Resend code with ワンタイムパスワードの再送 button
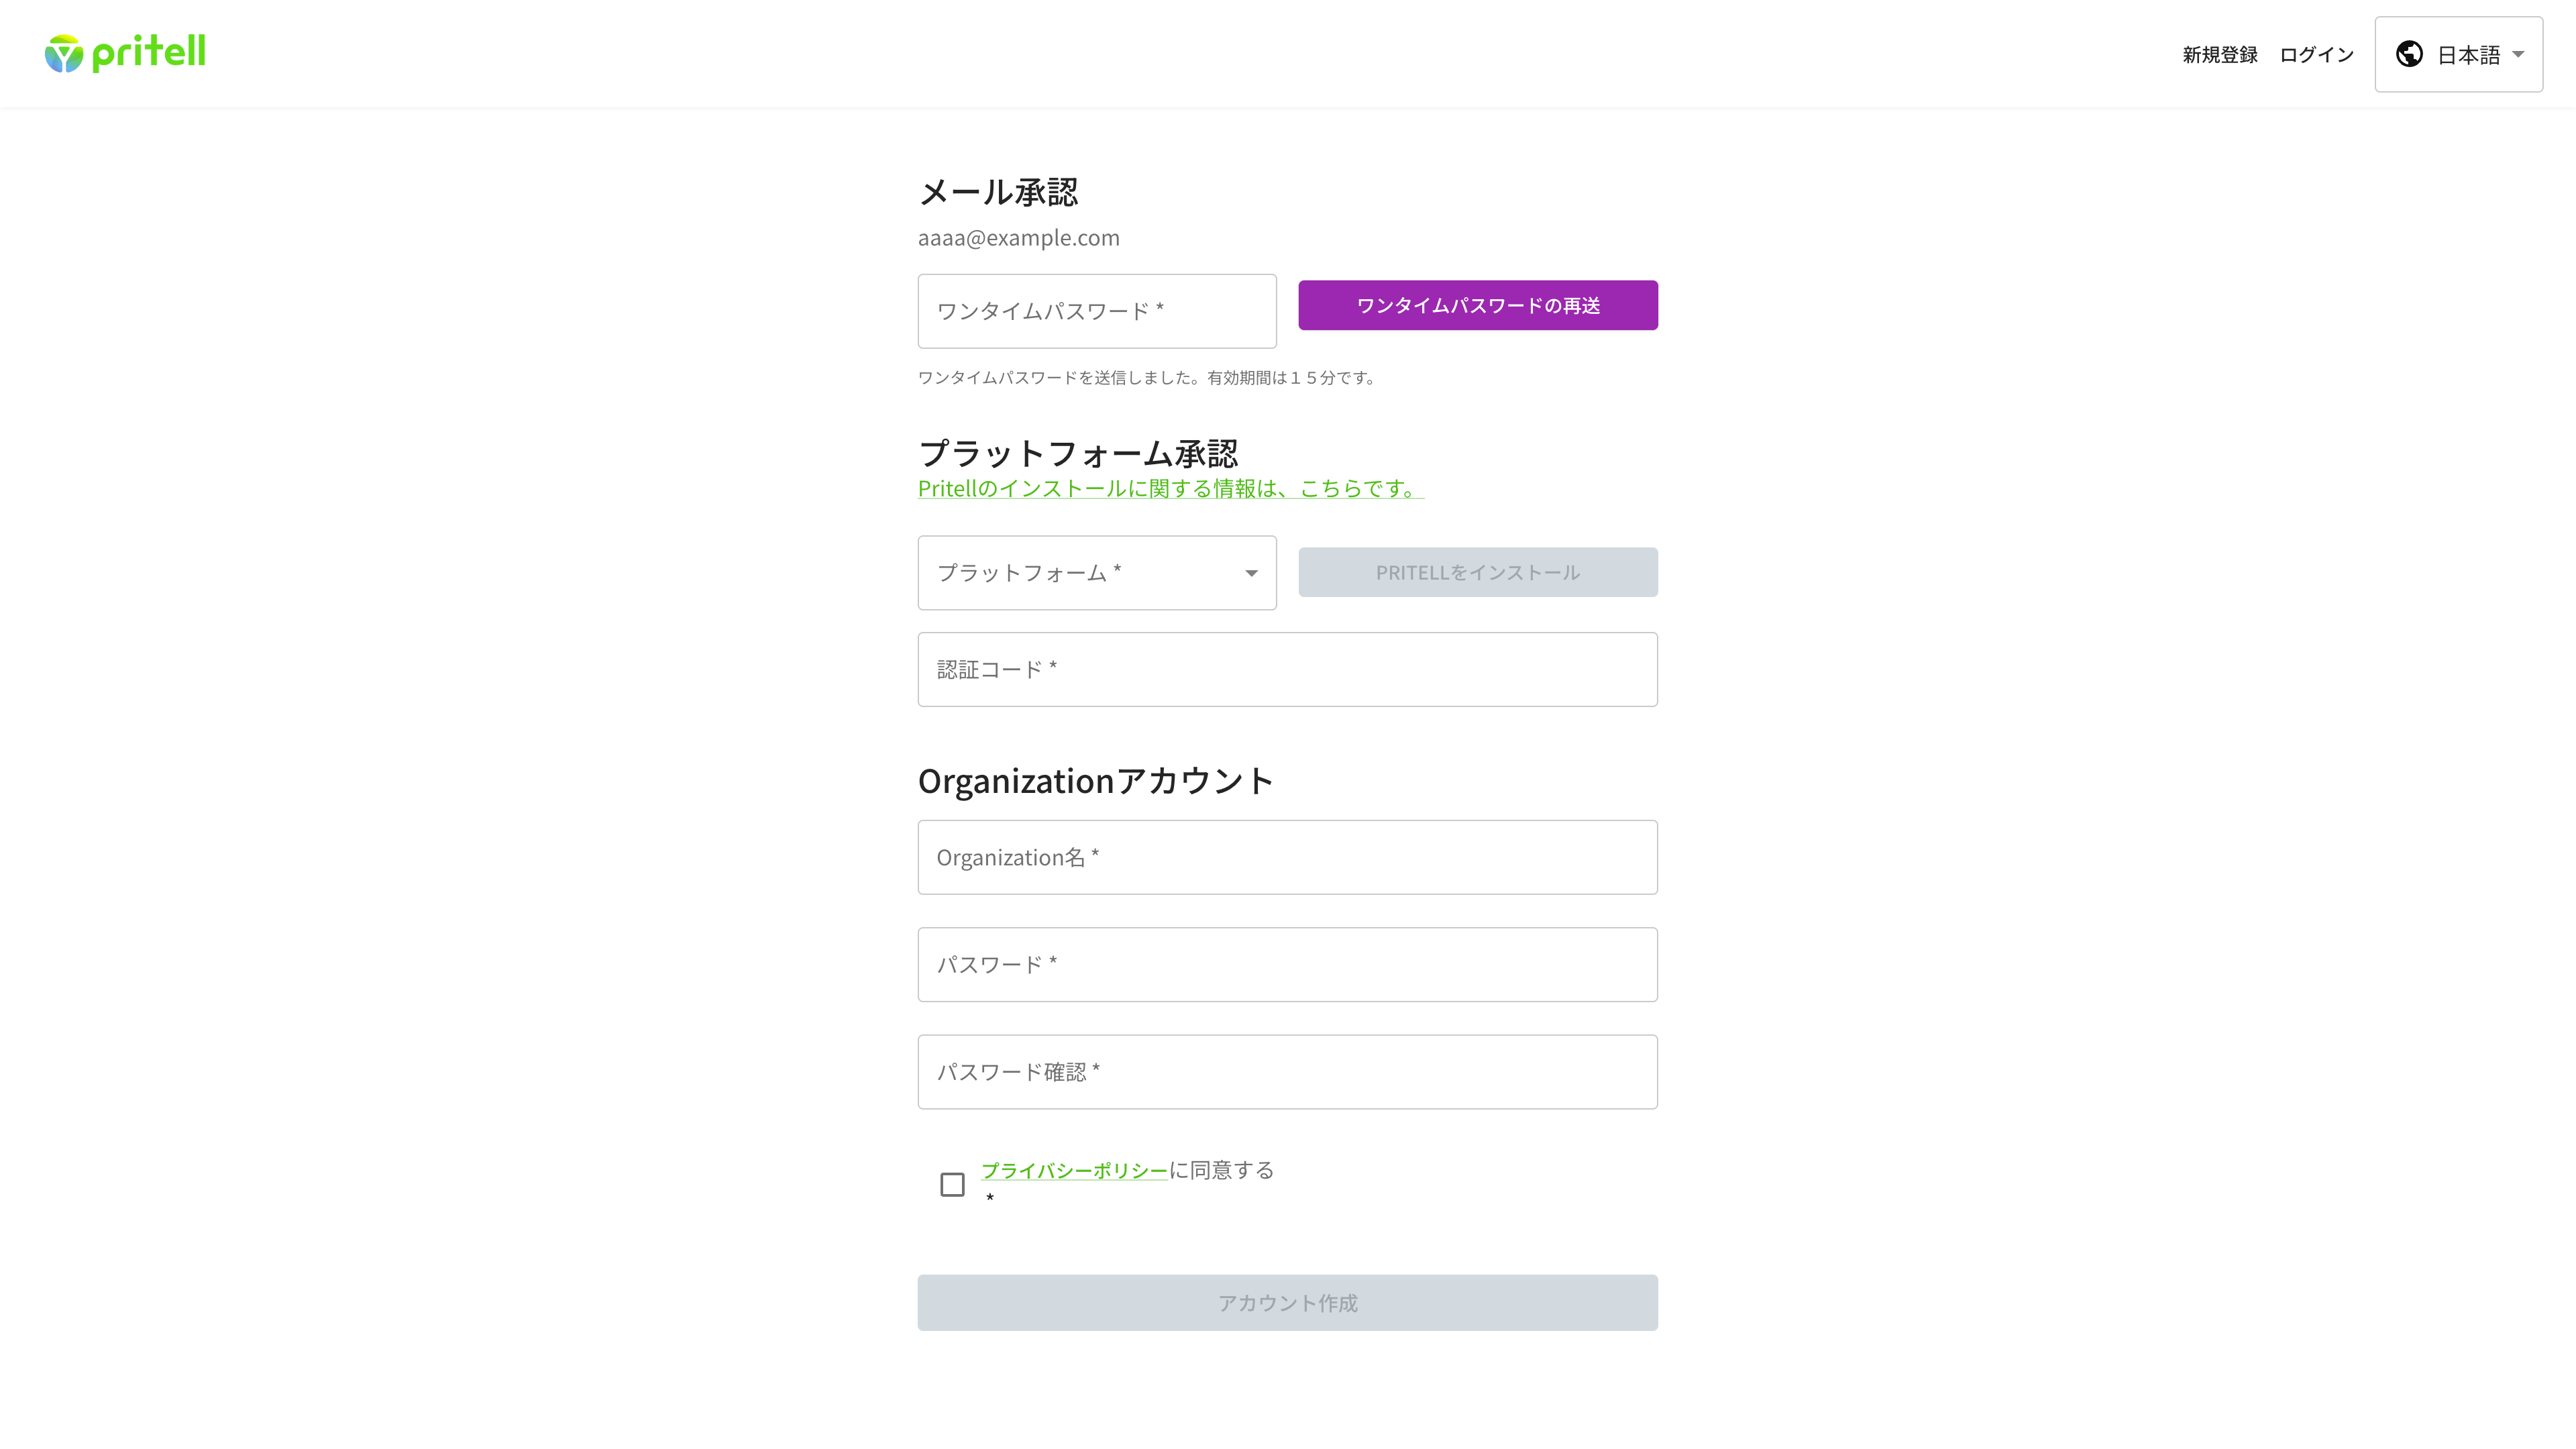The height and width of the screenshot is (1449, 2576). (x=1478, y=305)
